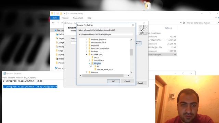Click the folder icon beside MSBuild

tap(90, 45)
